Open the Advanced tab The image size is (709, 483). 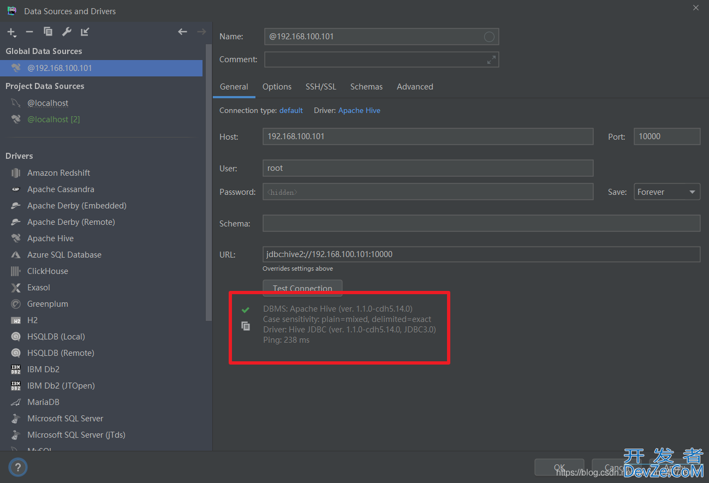click(415, 87)
